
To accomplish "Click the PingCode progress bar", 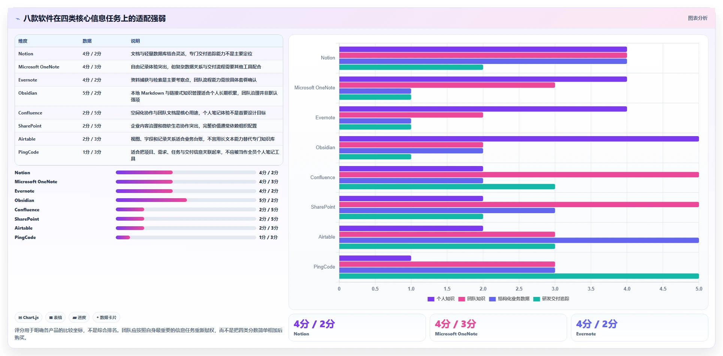I will [x=186, y=237].
